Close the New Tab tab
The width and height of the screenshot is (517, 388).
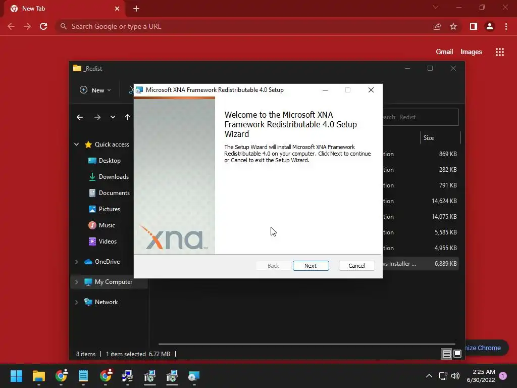[117, 9]
